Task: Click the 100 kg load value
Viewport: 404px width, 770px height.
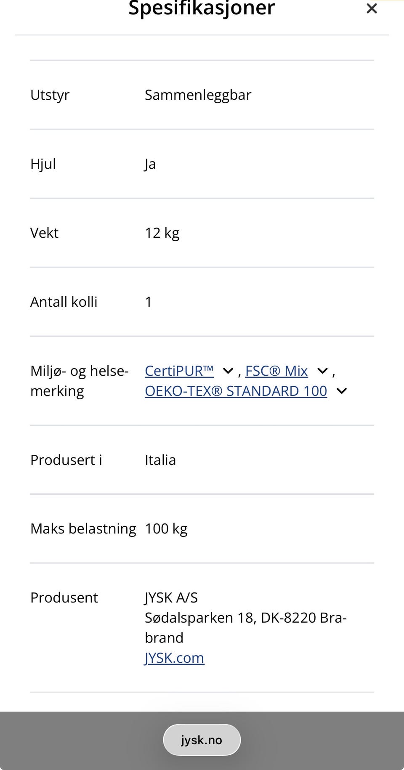Action: 166,529
